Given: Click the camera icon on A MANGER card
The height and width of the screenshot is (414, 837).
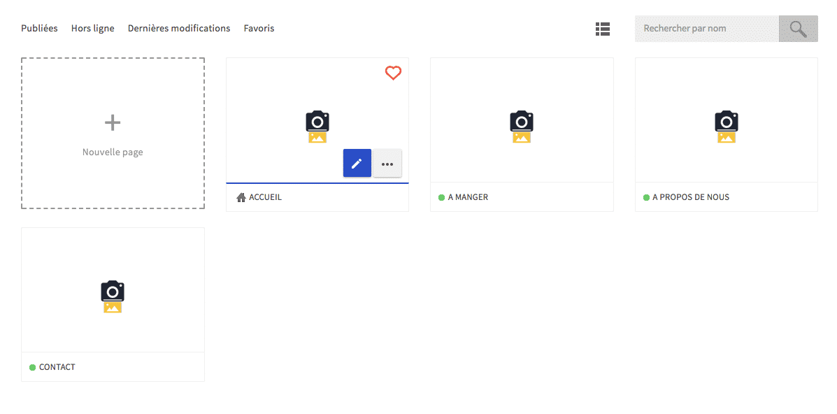Looking at the screenshot, I should click(521, 121).
